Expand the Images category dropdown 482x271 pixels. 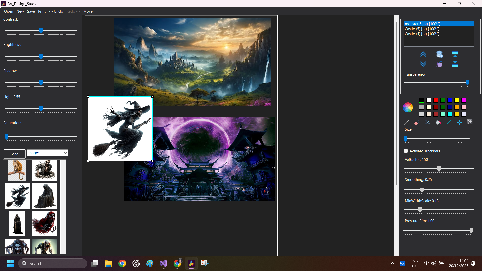pos(65,153)
